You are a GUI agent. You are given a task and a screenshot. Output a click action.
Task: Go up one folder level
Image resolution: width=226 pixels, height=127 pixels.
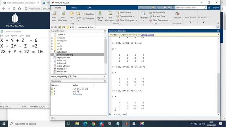pos(60,27)
